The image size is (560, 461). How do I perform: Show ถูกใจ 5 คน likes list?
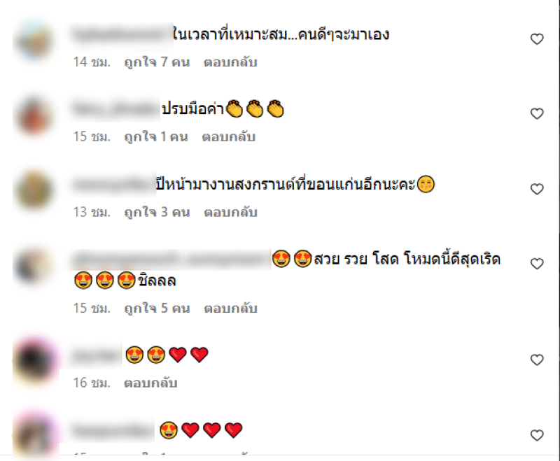157,308
